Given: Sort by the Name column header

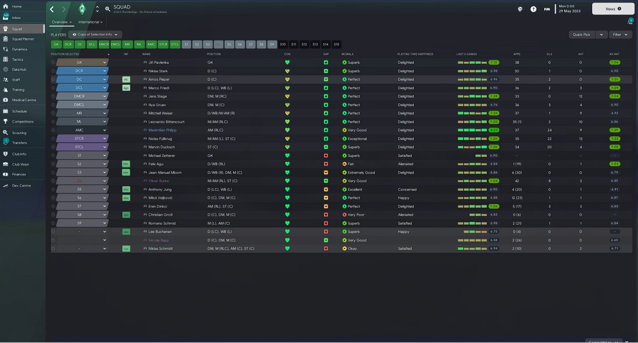Looking at the screenshot, I should [x=146, y=54].
